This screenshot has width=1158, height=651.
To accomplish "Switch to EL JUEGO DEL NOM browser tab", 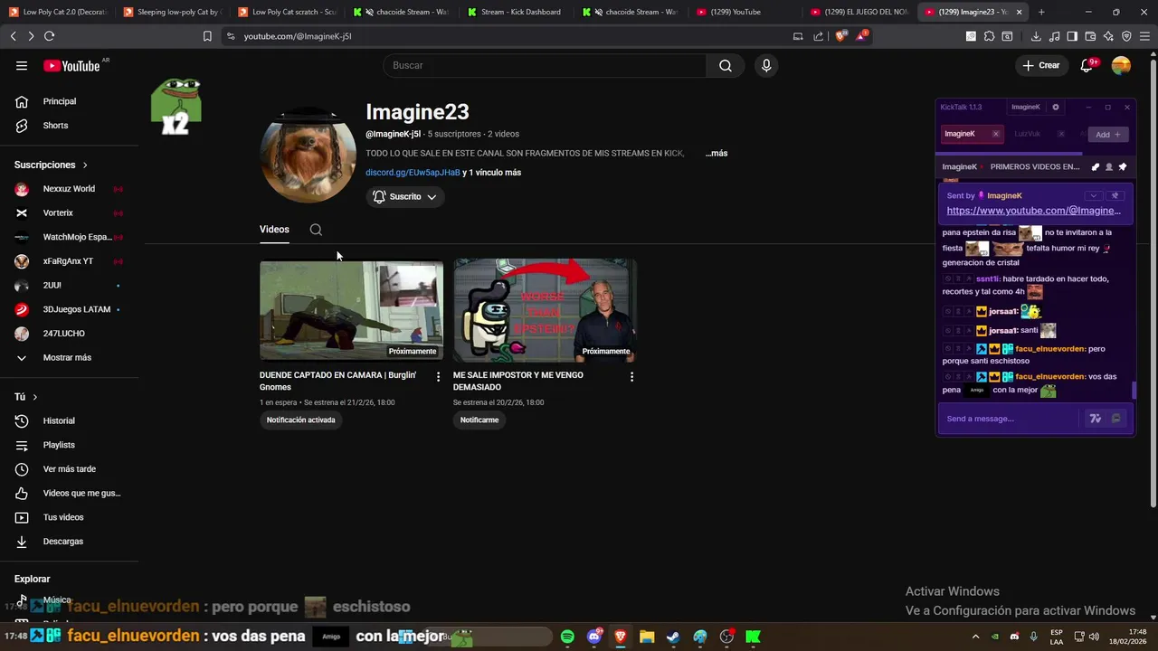I will click(x=858, y=12).
